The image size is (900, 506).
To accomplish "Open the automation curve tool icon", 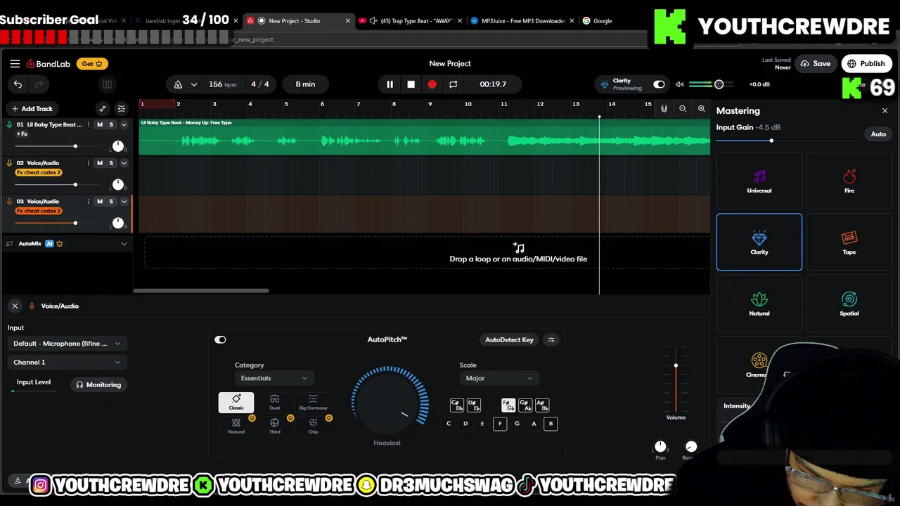I will click(x=103, y=108).
